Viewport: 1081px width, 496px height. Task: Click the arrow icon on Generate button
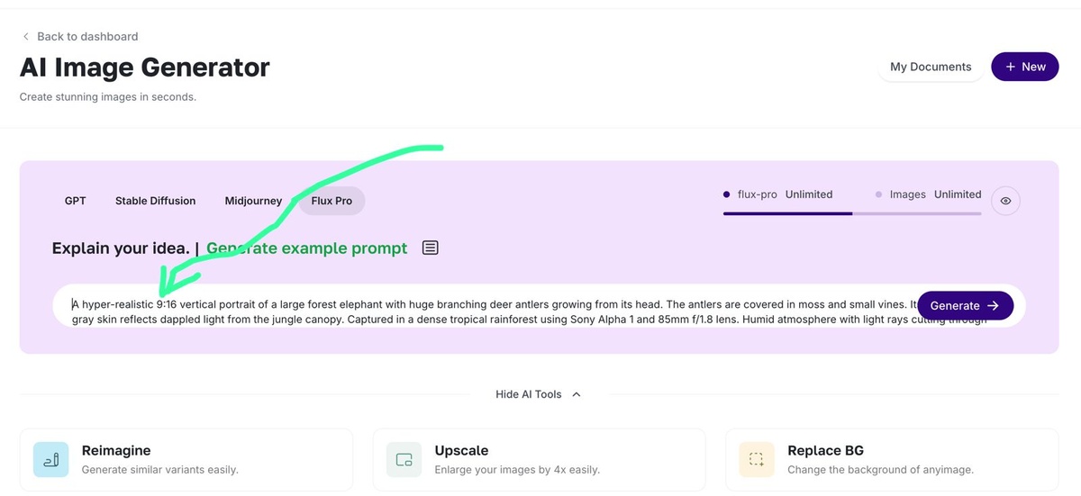tap(993, 305)
